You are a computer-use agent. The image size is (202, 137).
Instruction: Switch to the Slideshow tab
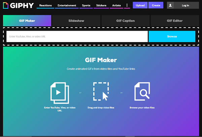[x=76, y=21]
